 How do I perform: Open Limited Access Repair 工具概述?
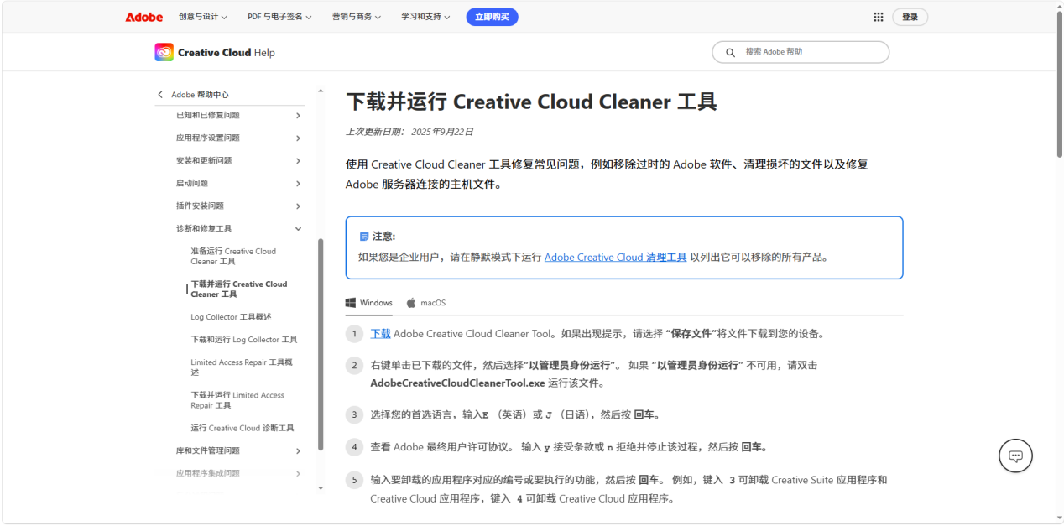coord(242,367)
